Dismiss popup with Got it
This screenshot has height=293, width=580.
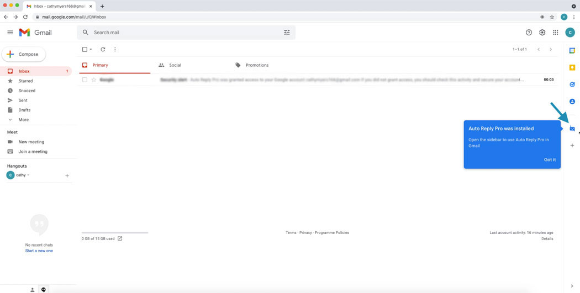[550, 159]
